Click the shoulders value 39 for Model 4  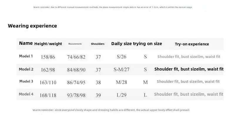pyautogui.click(x=98, y=95)
